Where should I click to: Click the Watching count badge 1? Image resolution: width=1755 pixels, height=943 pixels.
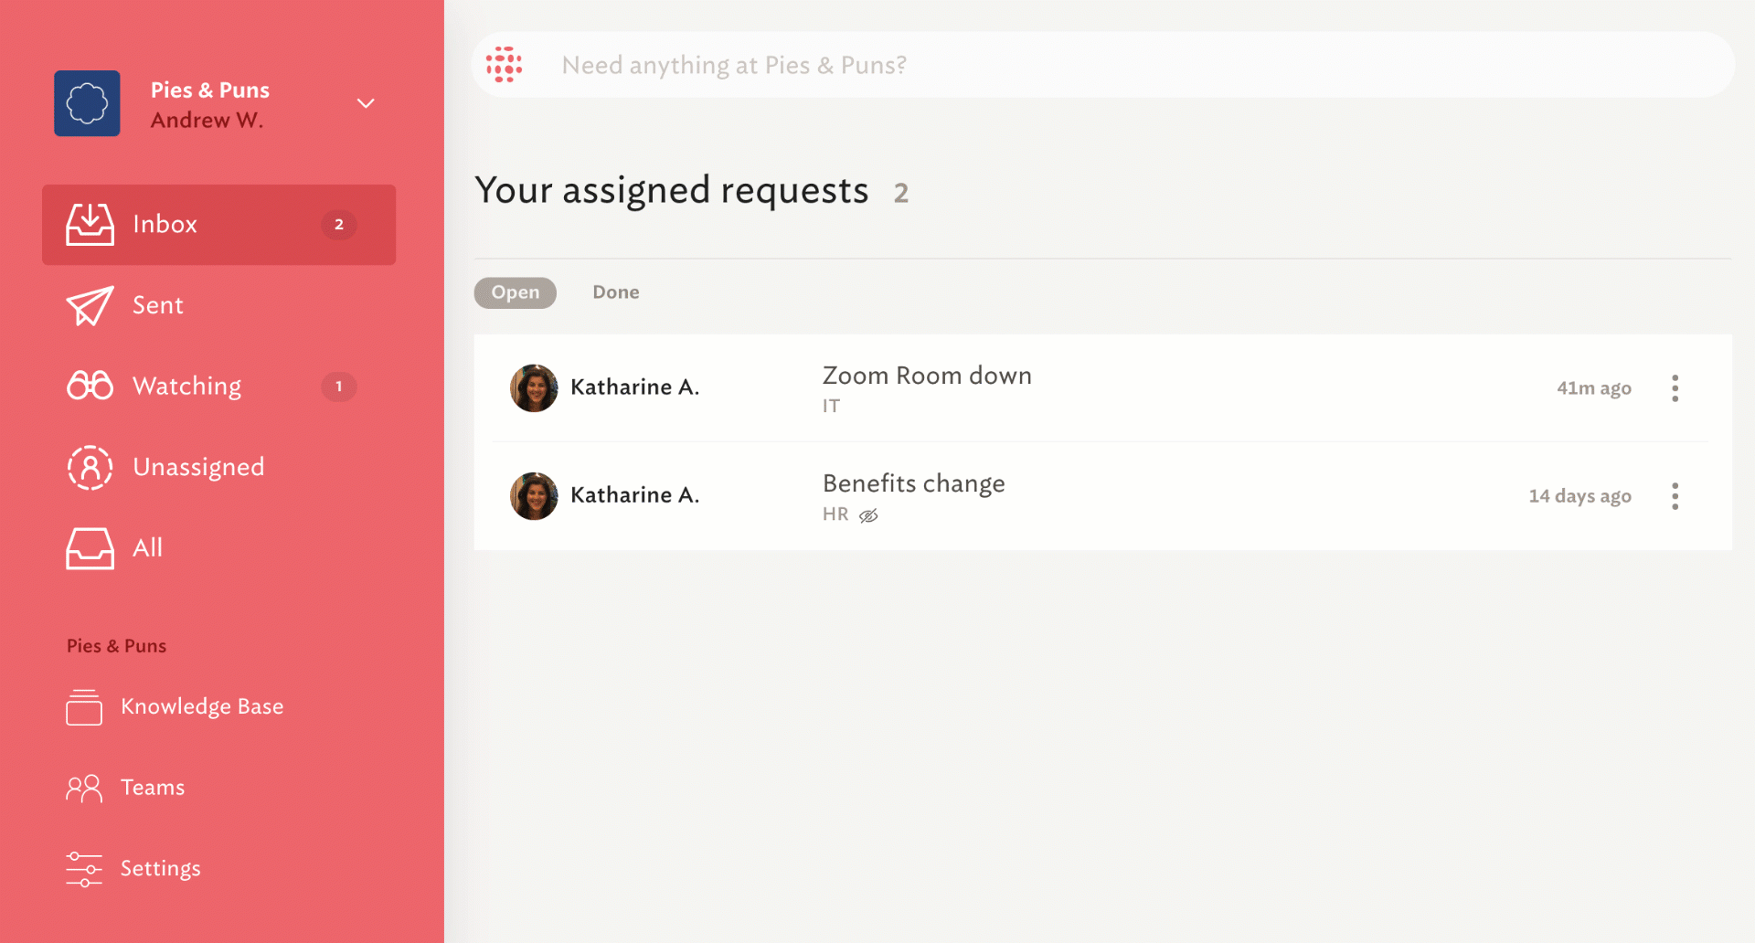point(339,387)
